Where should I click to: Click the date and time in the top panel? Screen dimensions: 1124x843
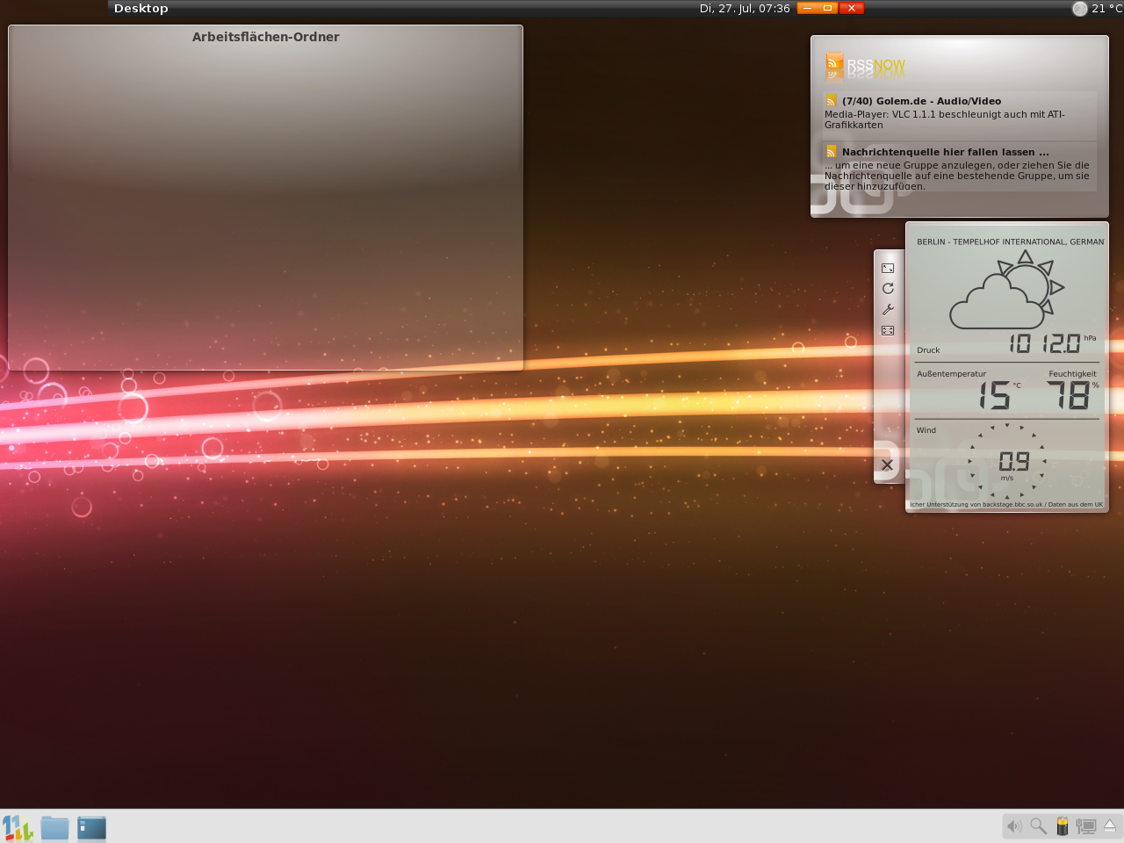pyautogui.click(x=744, y=9)
